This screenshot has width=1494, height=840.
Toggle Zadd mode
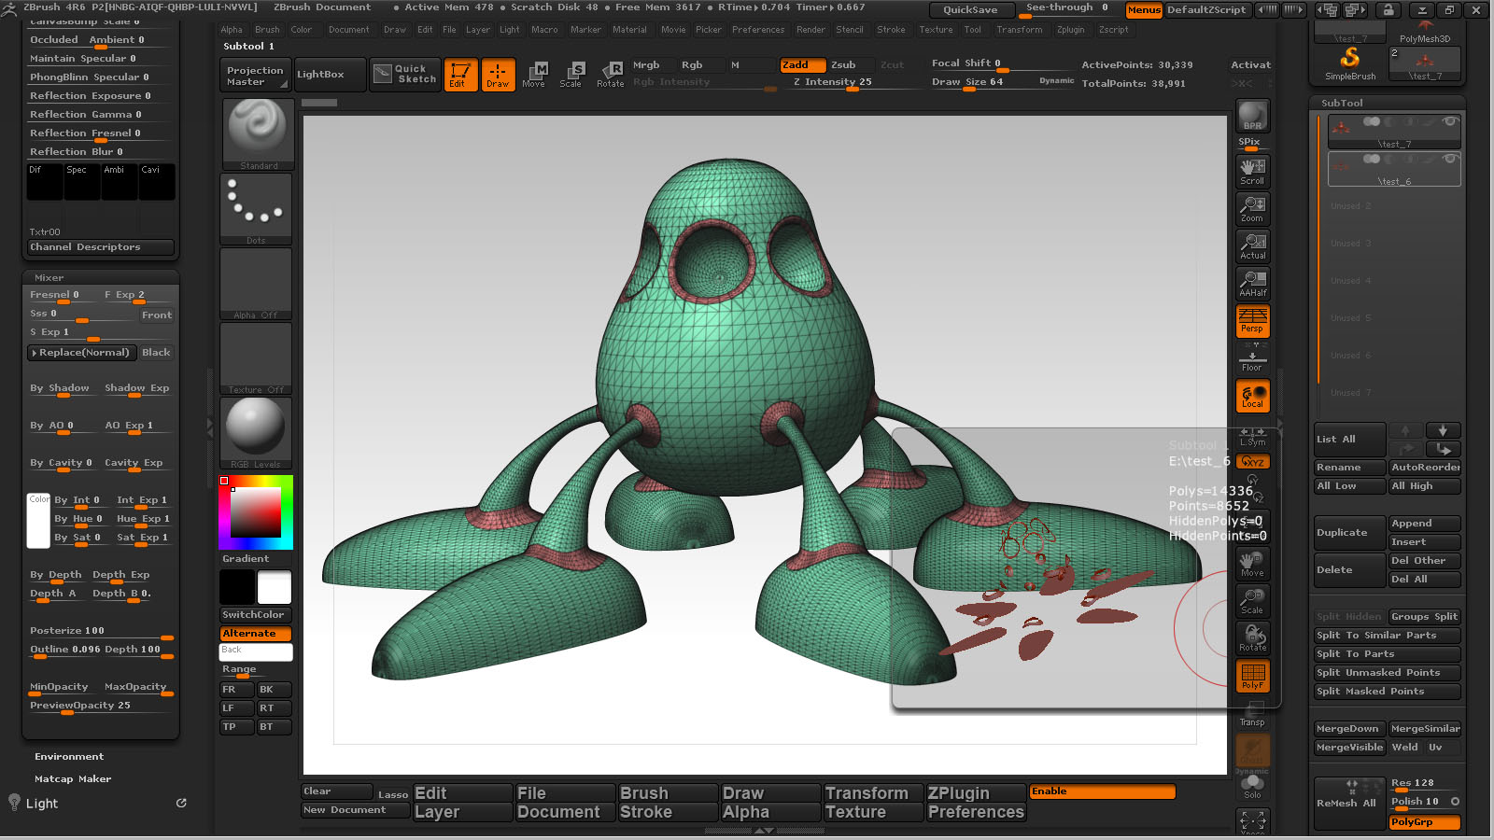coord(802,65)
